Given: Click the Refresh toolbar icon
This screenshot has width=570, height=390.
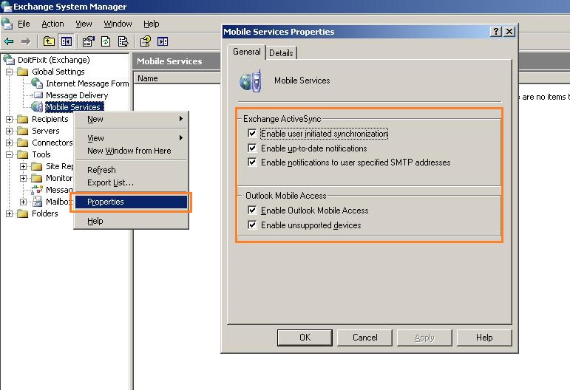Looking at the screenshot, I should pos(106,41).
